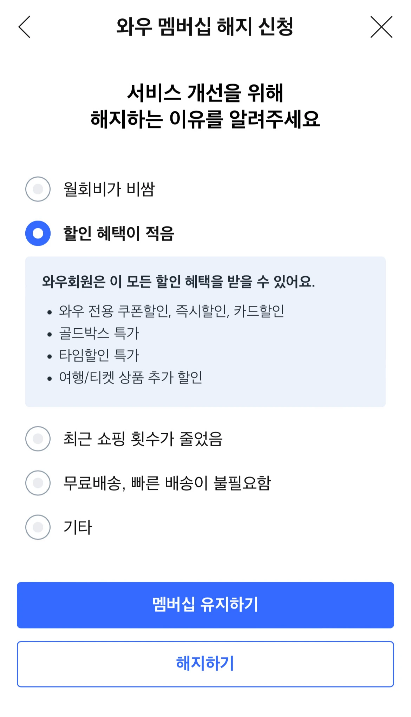
Task: Click the 월회비가 비쌈 label text
Action: [x=109, y=189]
